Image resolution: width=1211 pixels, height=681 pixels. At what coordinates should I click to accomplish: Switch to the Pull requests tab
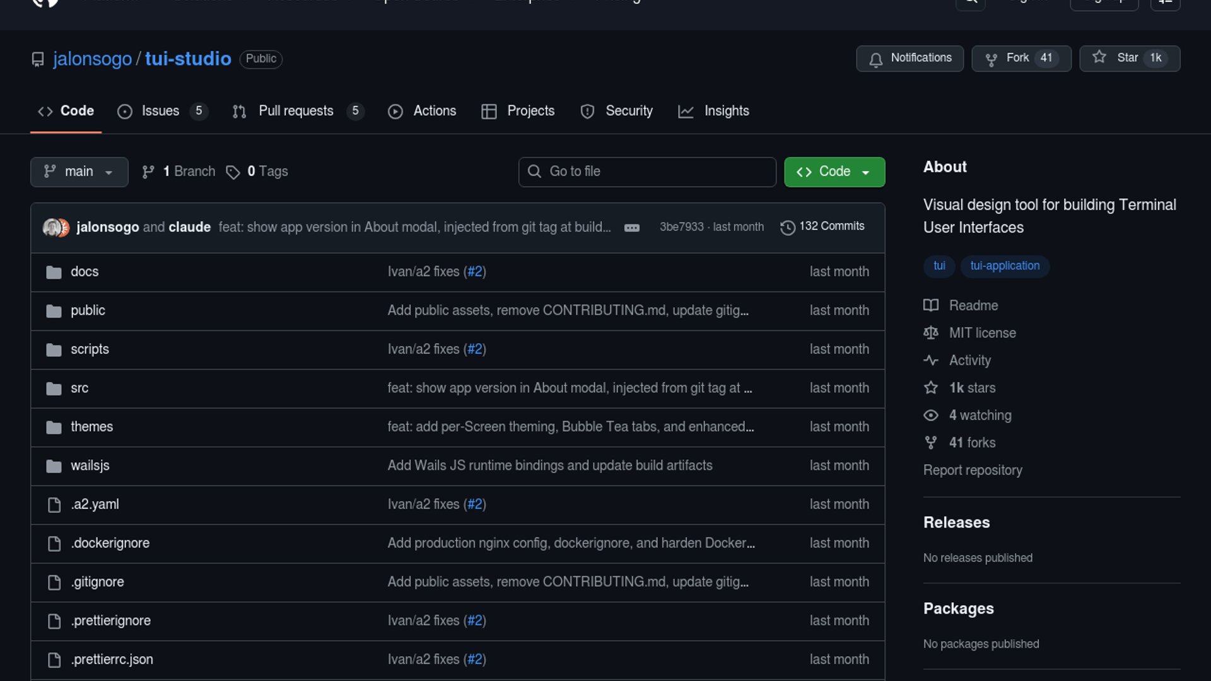[296, 111]
